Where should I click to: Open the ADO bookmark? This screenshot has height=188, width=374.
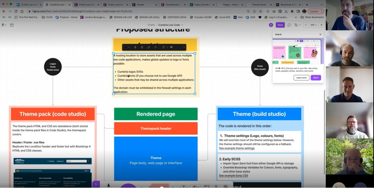click(x=250, y=17)
